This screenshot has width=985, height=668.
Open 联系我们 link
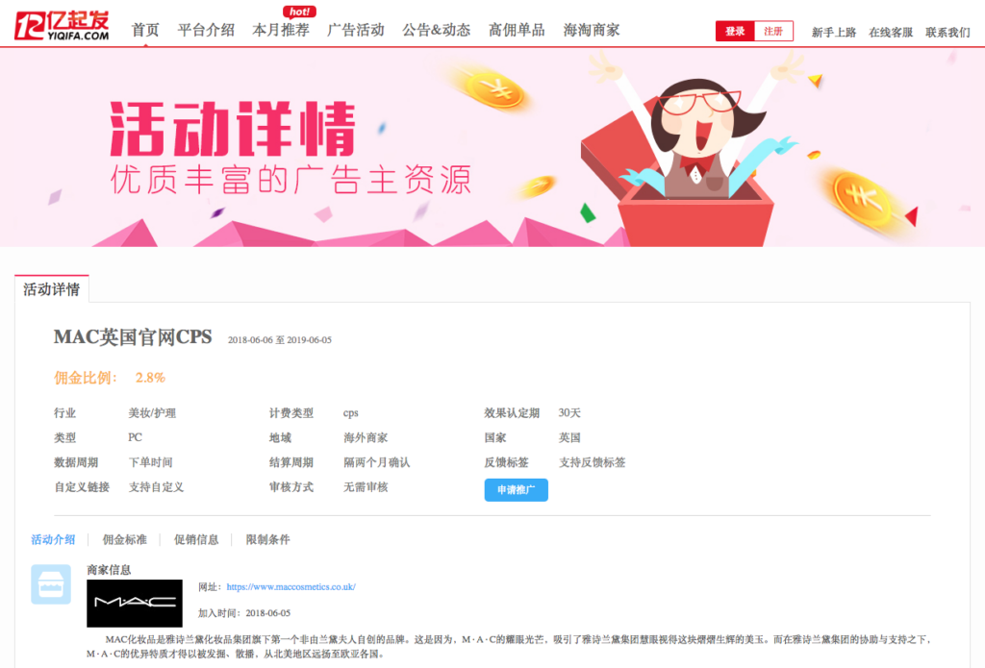pos(947,32)
